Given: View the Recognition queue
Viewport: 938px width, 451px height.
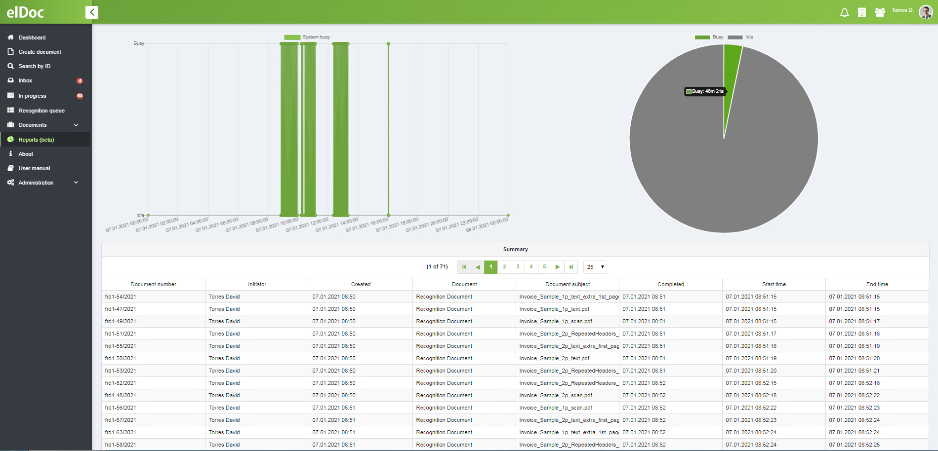Looking at the screenshot, I should [41, 110].
